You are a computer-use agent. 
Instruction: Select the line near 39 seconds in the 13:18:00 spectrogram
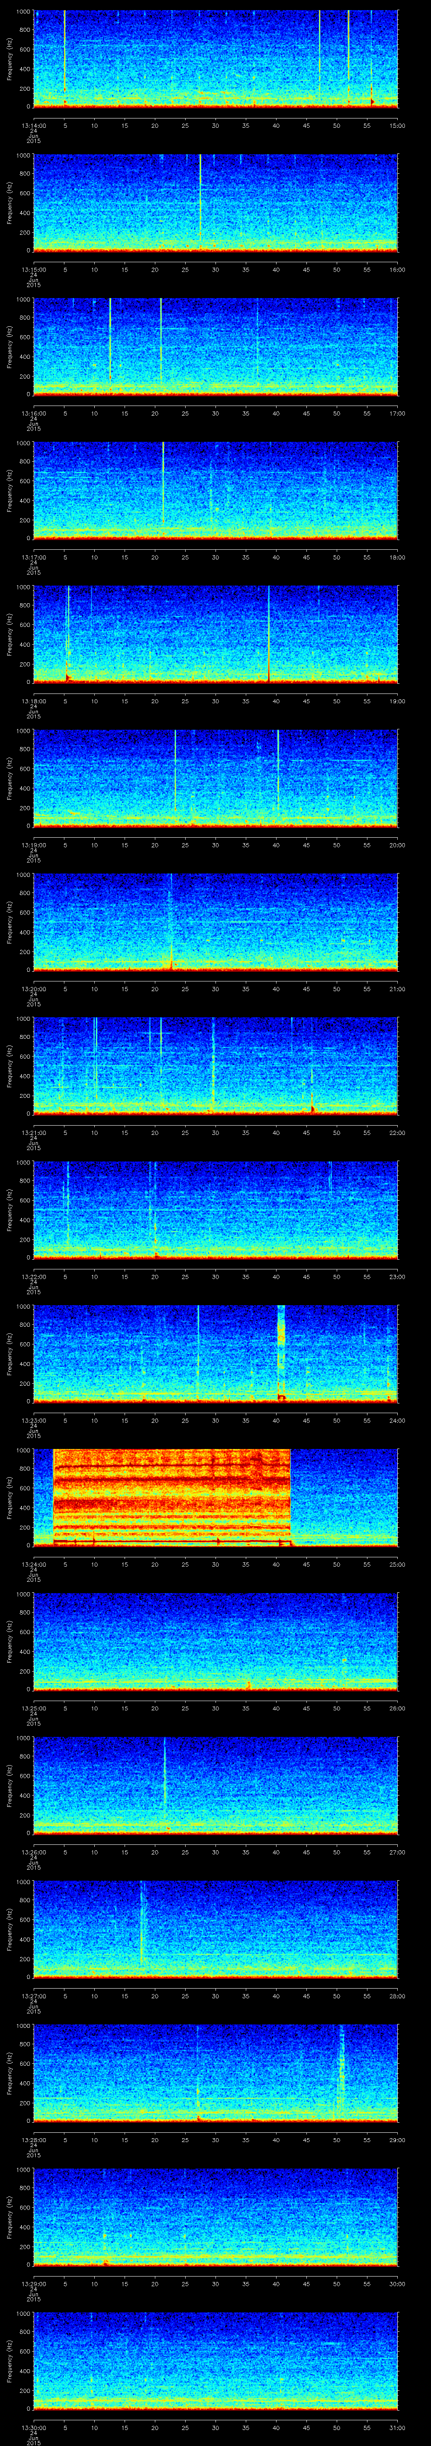click(269, 632)
